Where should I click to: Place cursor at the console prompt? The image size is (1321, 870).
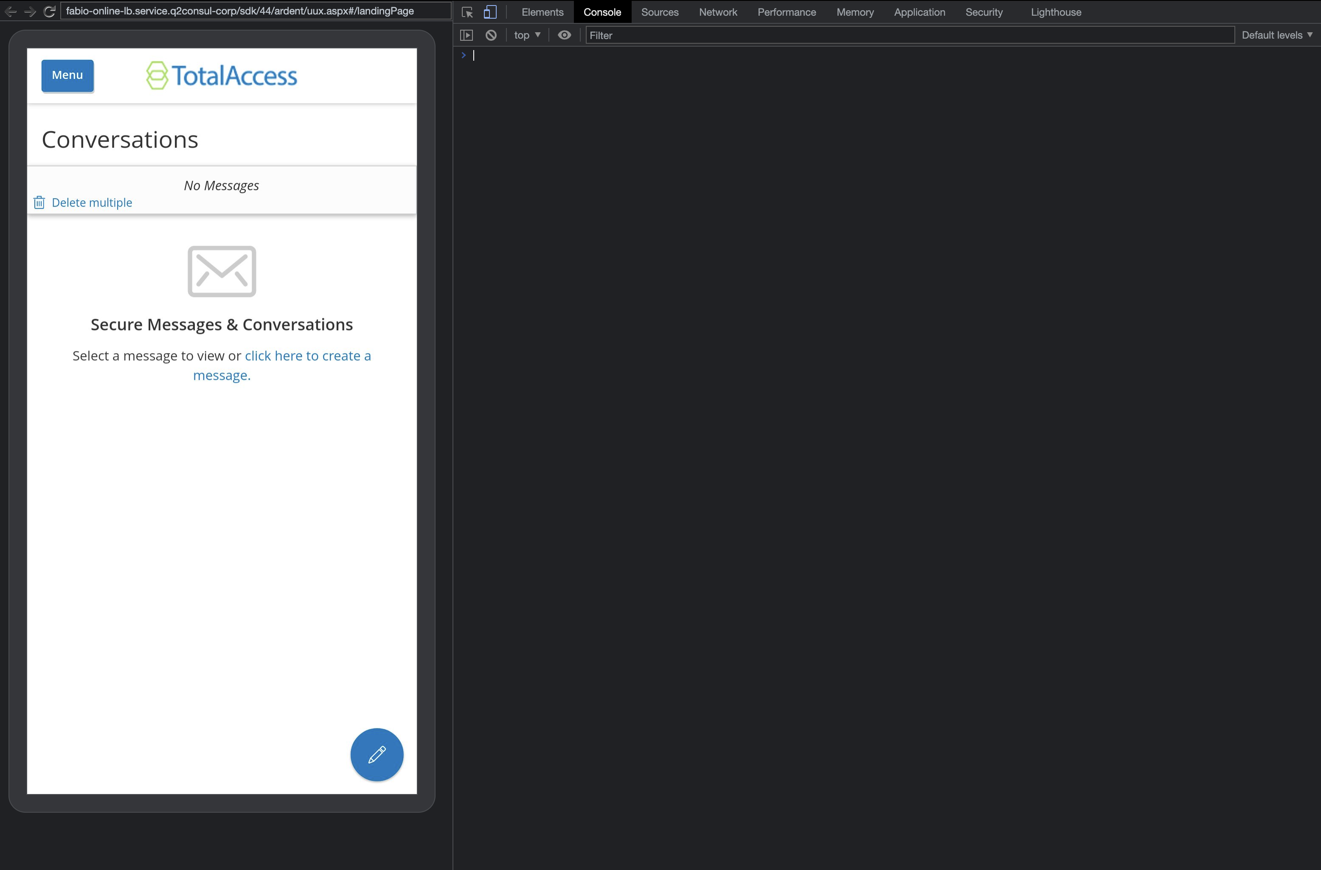[x=888, y=55]
